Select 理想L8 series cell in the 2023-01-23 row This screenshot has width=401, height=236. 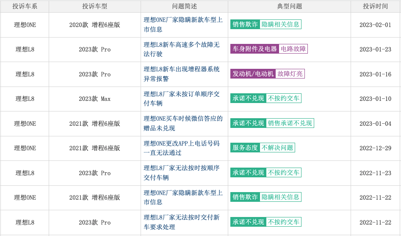pyautogui.click(x=25, y=49)
